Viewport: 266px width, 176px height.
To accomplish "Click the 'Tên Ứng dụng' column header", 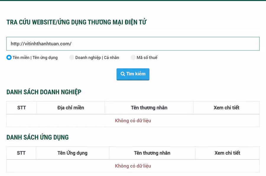I will coord(72,153).
